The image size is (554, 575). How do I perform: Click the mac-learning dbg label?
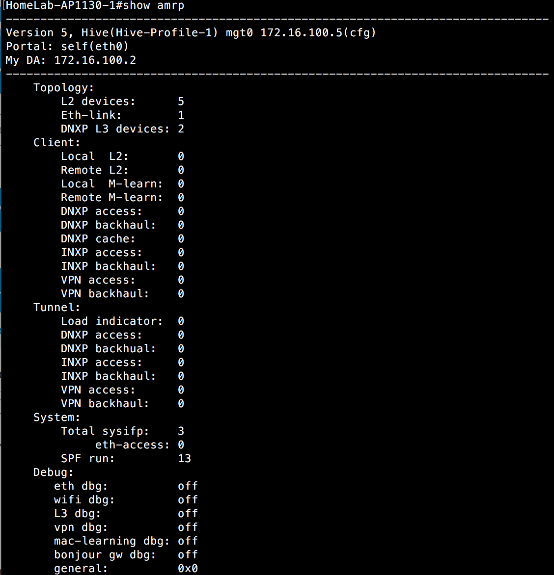111,541
